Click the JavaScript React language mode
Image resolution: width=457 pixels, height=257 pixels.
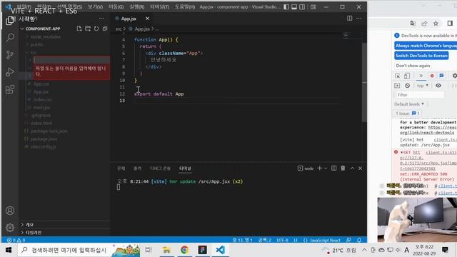(x=325, y=240)
